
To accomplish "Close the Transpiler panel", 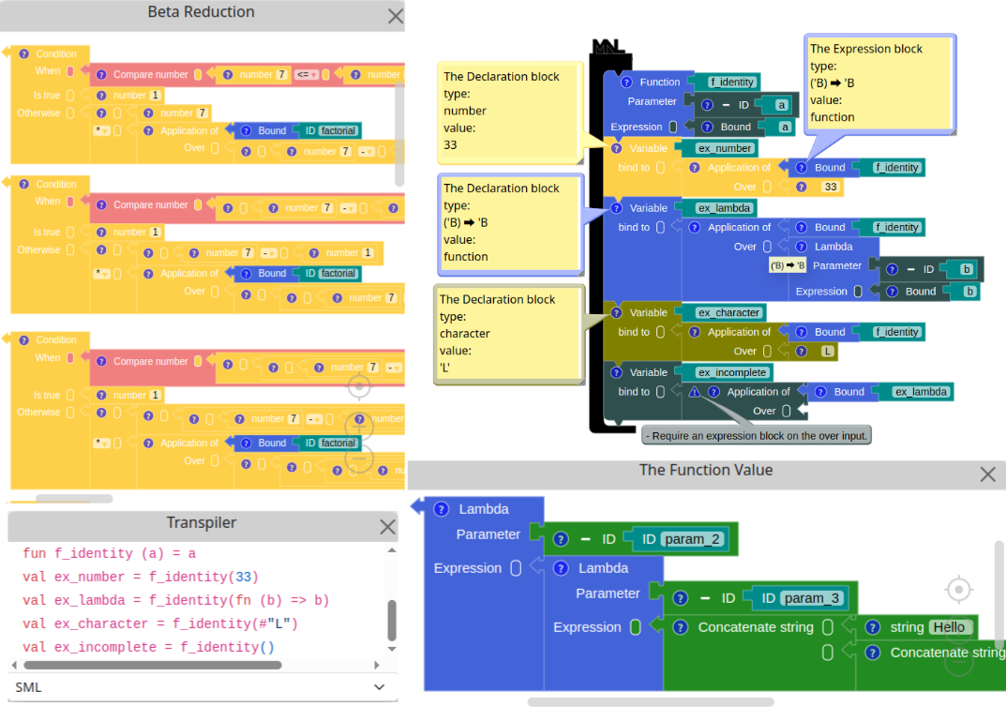I will click(x=387, y=527).
